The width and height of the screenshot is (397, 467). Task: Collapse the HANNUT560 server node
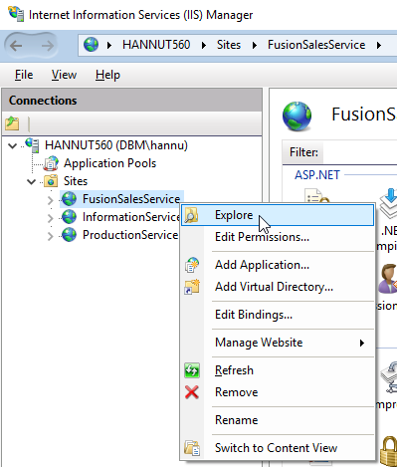(12, 145)
